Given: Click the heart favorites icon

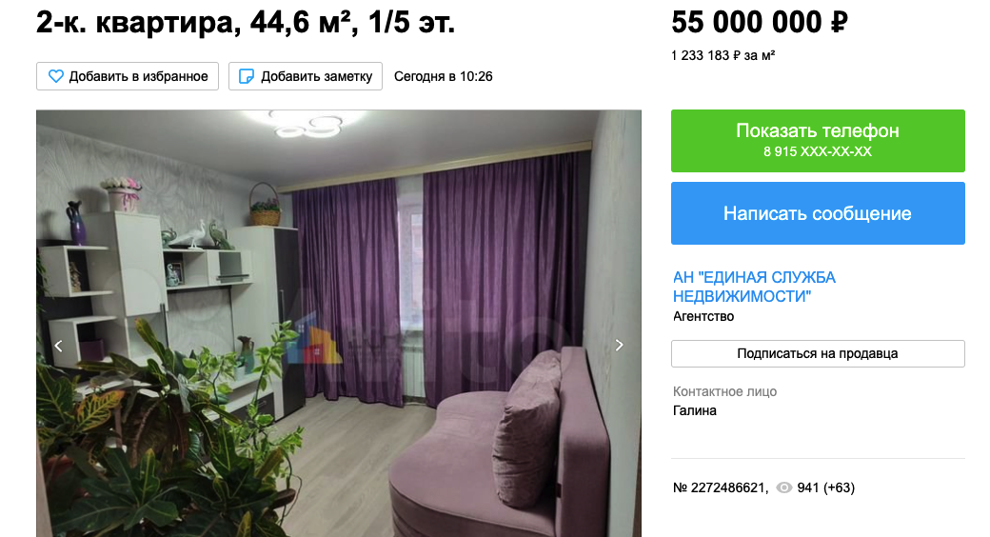Looking at the screenshot, I should point(56,76).
